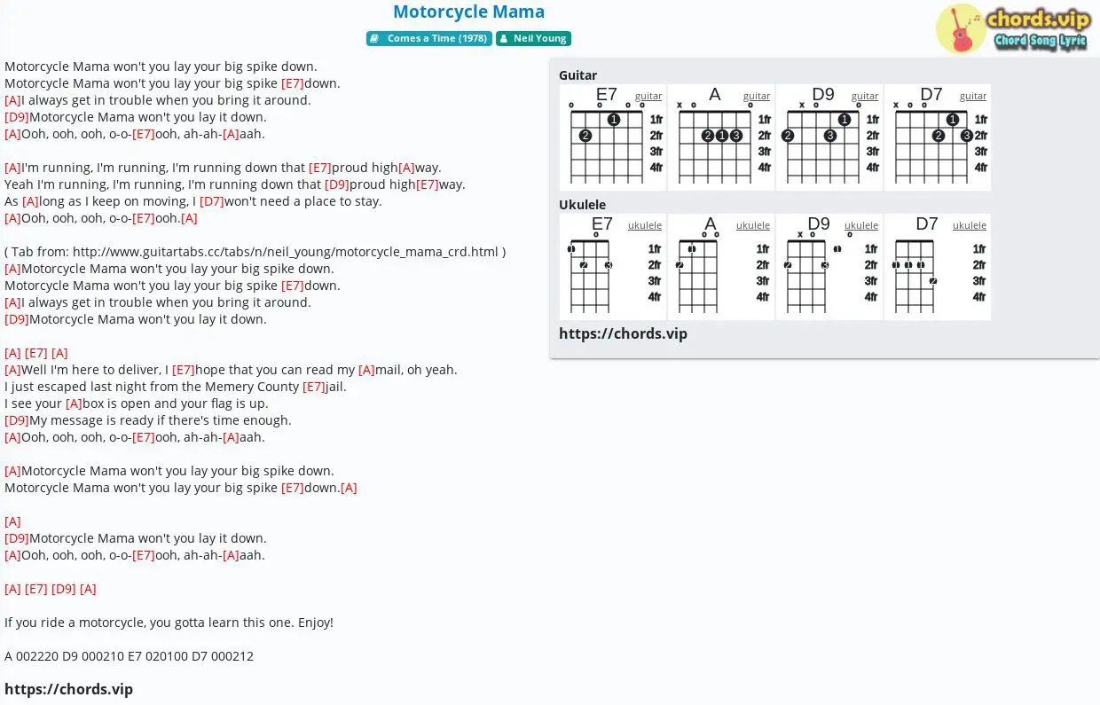The height and width of the screenshot is (705, 1100).
Task: Click the "Memery County" lyric line
Action: coord(176,387)
